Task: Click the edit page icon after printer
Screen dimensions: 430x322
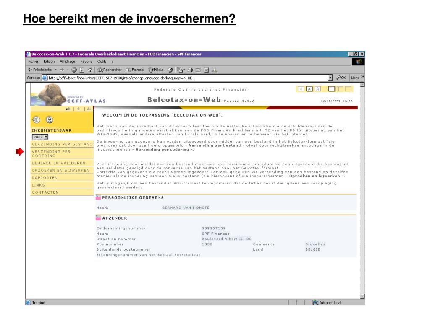Action: pos(198,70)
